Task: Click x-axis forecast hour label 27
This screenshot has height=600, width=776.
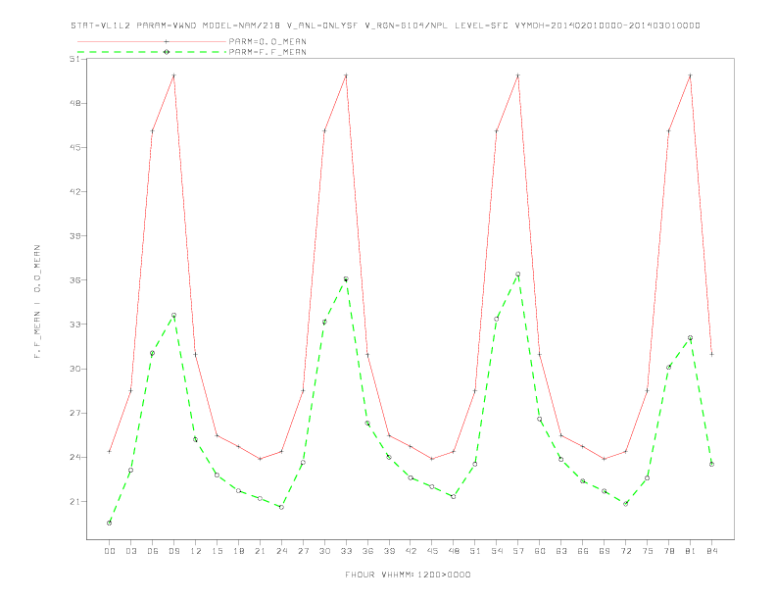Action: point(303,551)
